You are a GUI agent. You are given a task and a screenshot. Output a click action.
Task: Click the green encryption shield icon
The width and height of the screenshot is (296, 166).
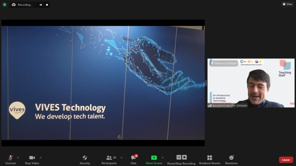click(x=5, y=5)
